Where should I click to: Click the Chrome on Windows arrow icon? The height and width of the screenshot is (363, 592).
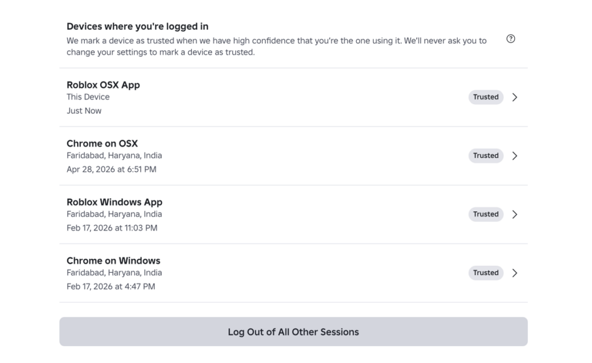tap(515, 273)
